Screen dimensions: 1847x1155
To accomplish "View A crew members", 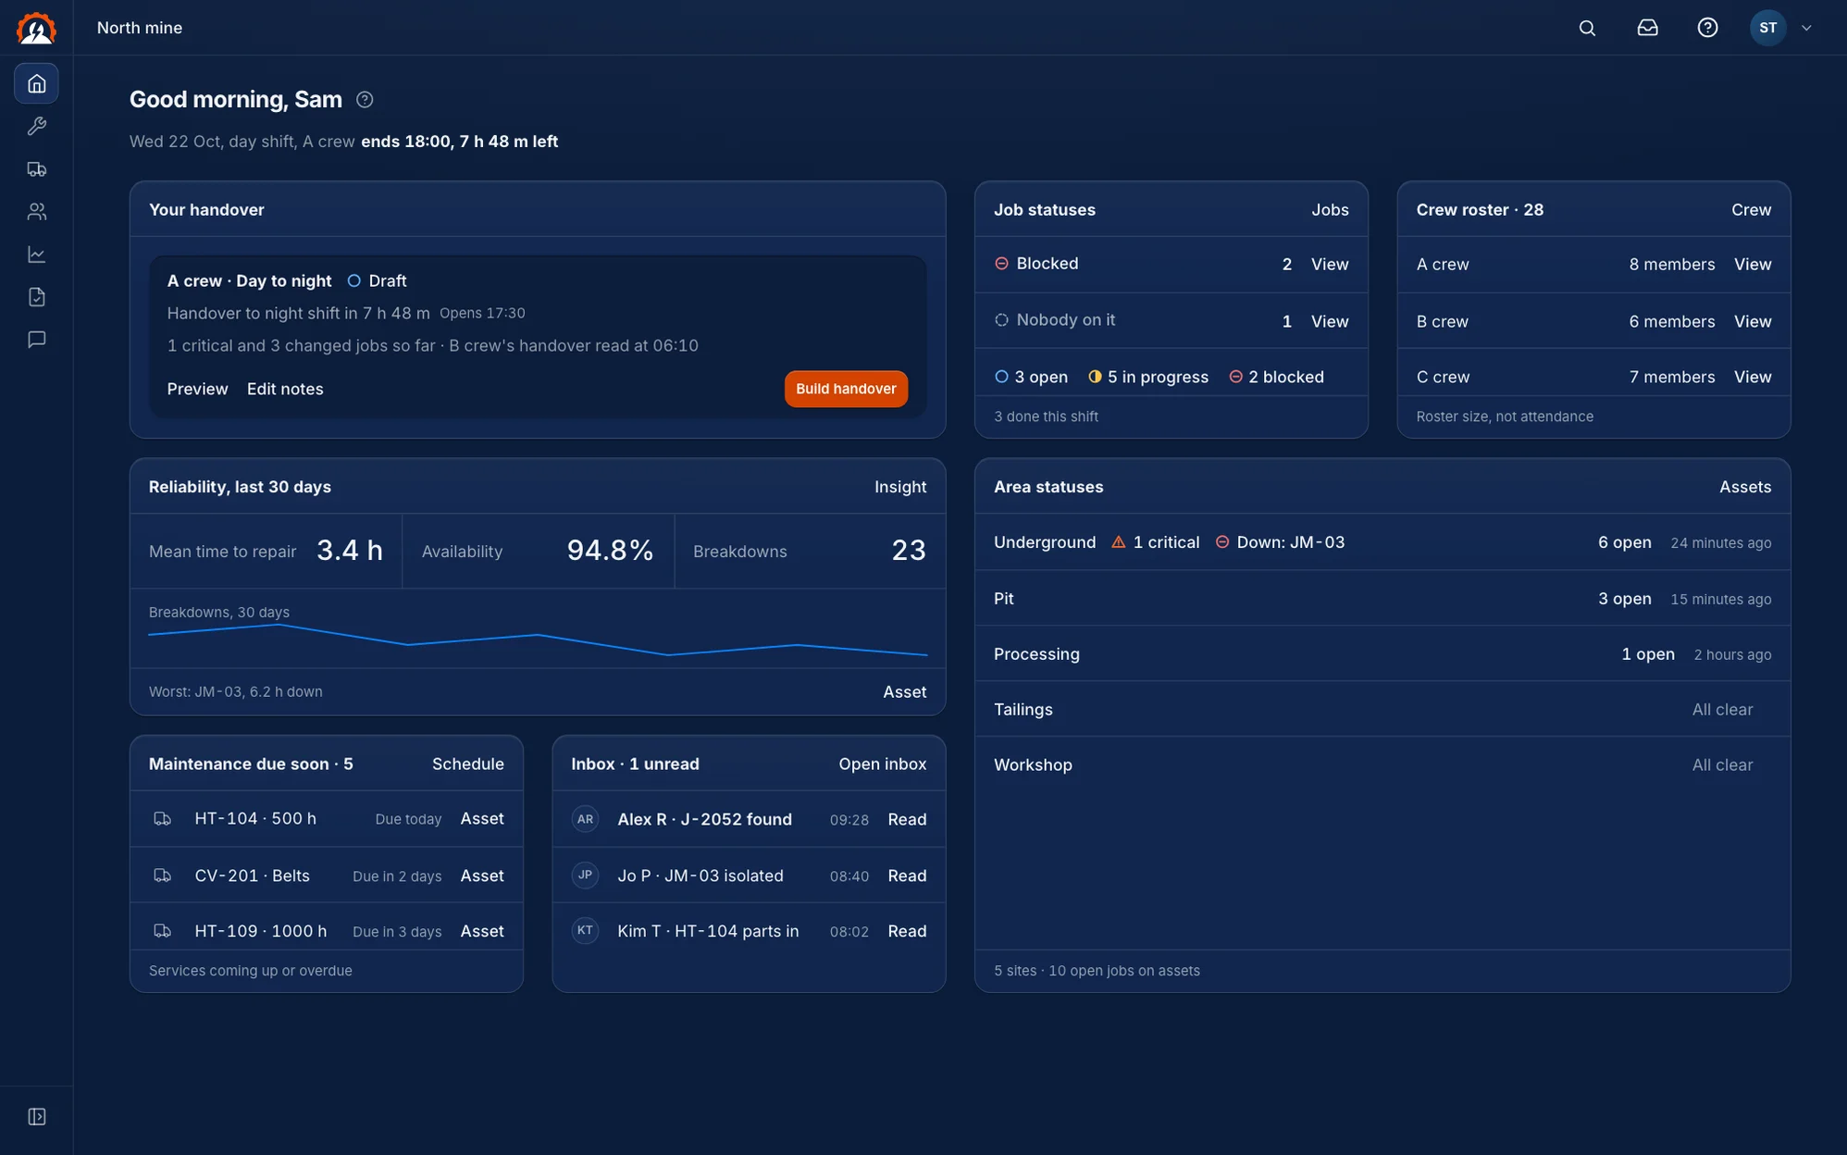I will (x=1753, y=264).
